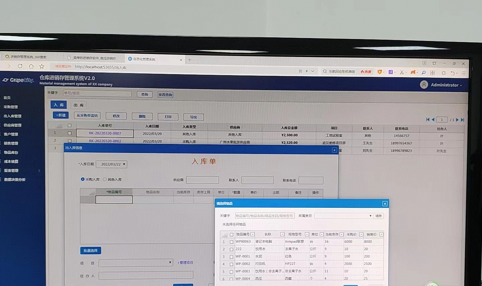Expand the 所属类目 category dropdown
Viewport: 482px width, 286px height.
coord(370,216)
